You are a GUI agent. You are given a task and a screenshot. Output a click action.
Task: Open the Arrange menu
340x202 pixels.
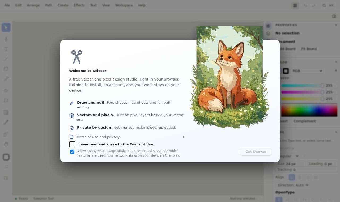33,5
